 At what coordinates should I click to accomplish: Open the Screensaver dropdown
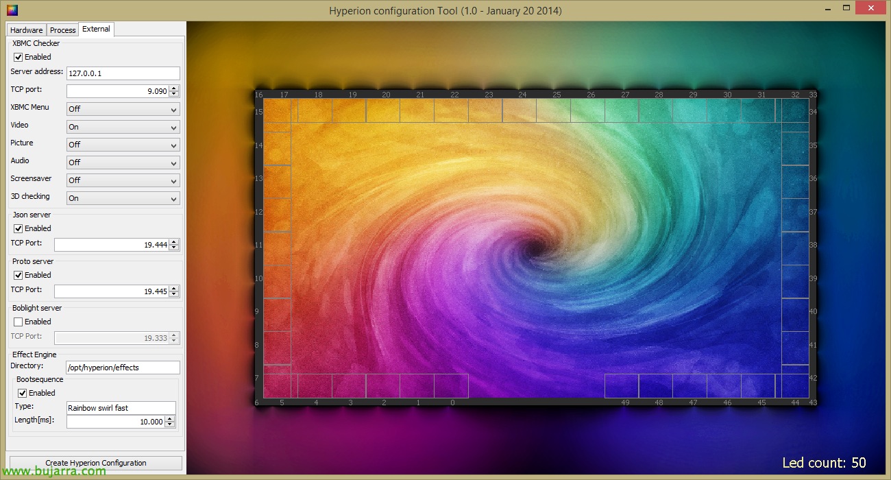(123, 180)
